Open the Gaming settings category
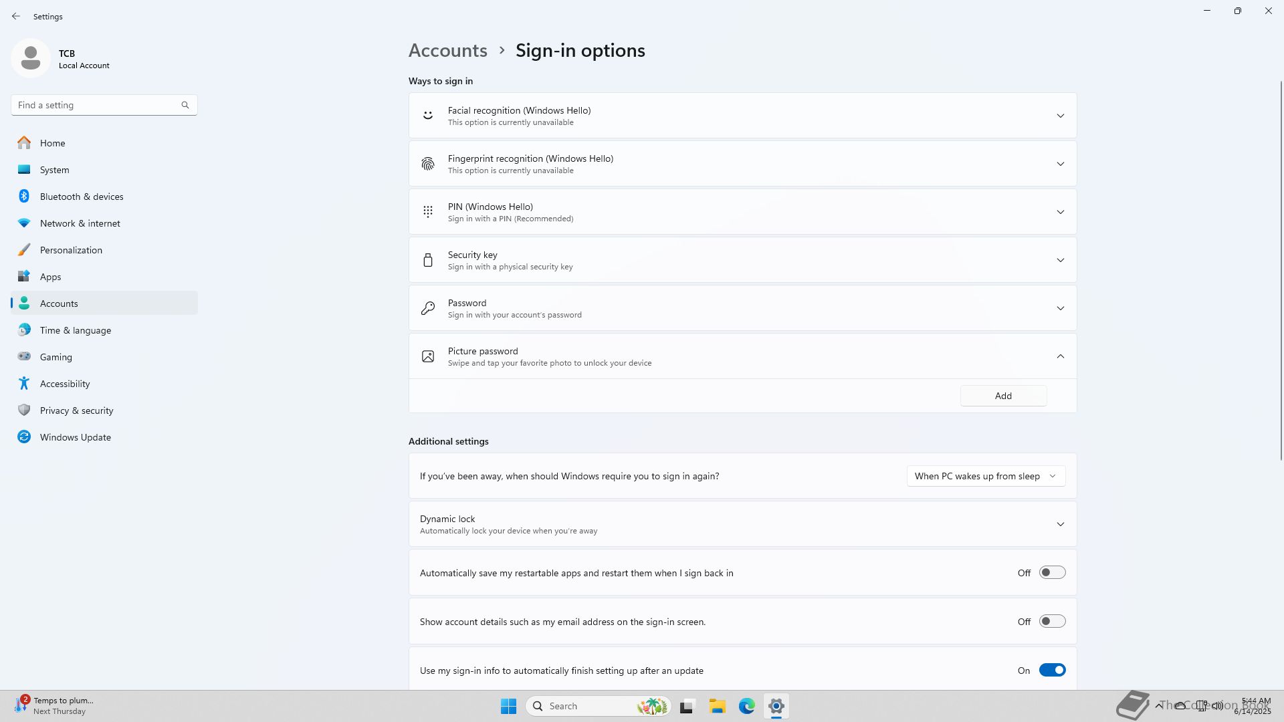 click(56, 357)
